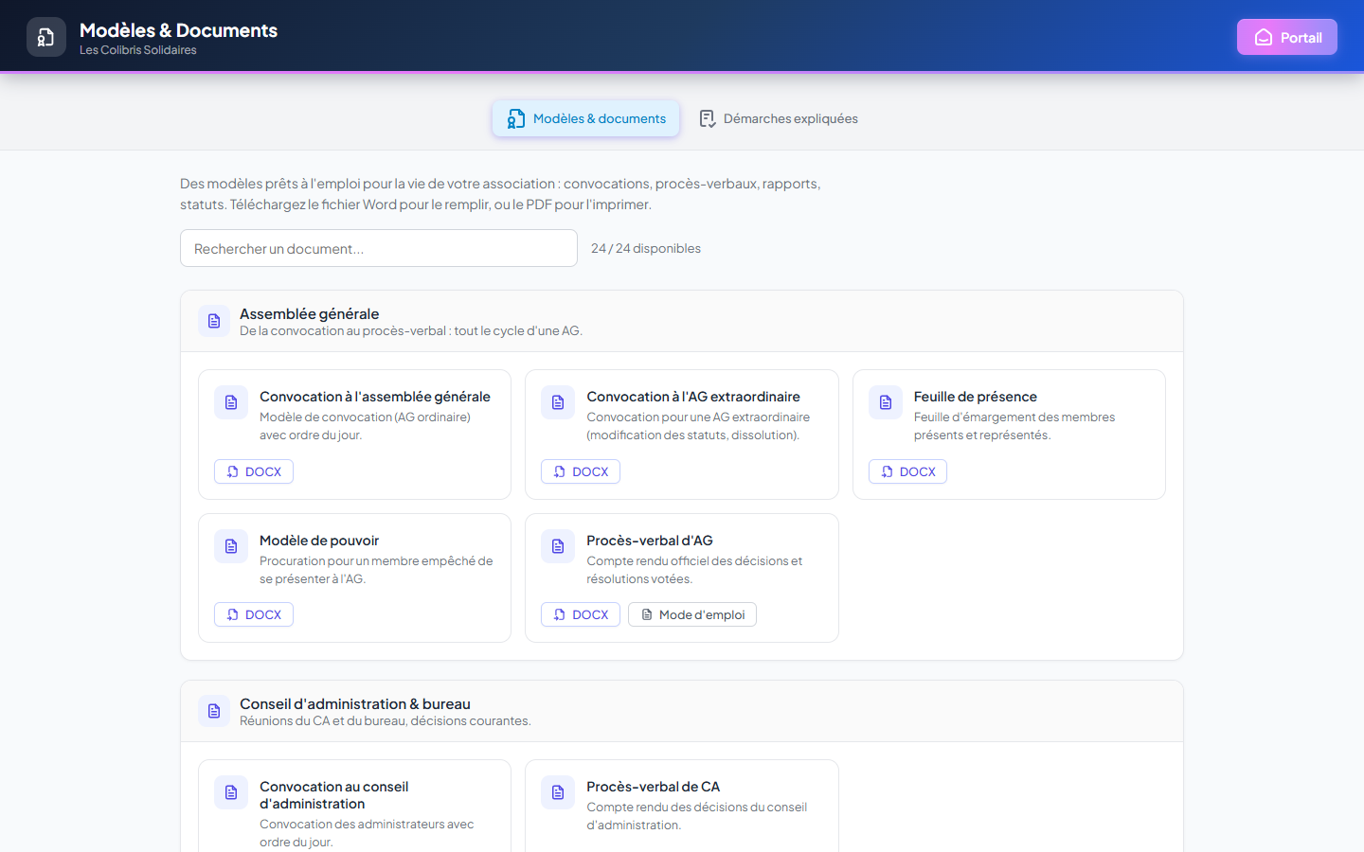
Task: Click the Modèles & Documents logo icon
Action: click(x=46, y=37)
